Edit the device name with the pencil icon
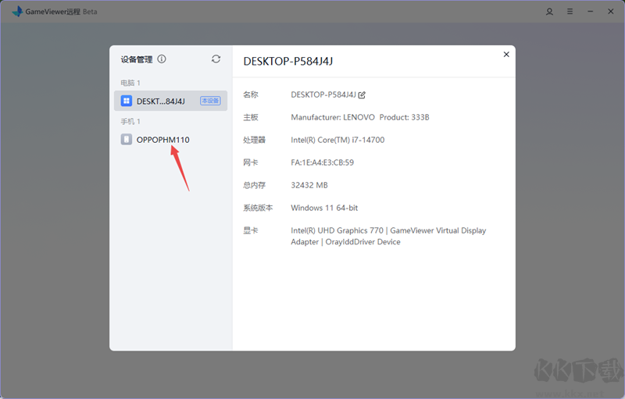The width and height of the screenshot is (625, 399). (x=362, y=95)
